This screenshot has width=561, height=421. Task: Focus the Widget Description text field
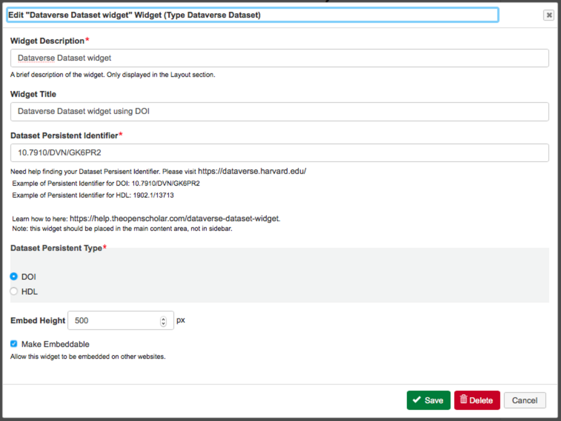pyautogui.click(x=279, y=58)
